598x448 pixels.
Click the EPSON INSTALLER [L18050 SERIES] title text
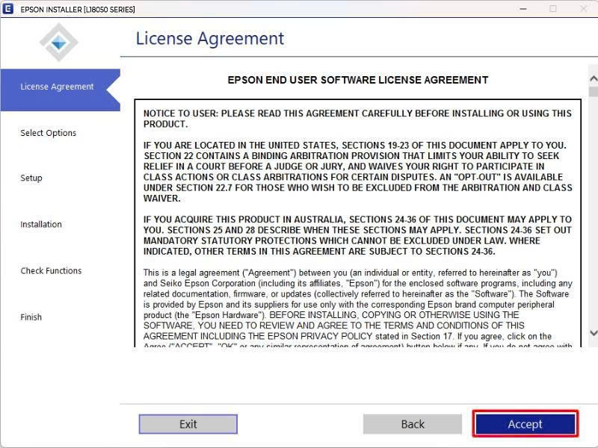pyautogui.click(x=78, y=9)
